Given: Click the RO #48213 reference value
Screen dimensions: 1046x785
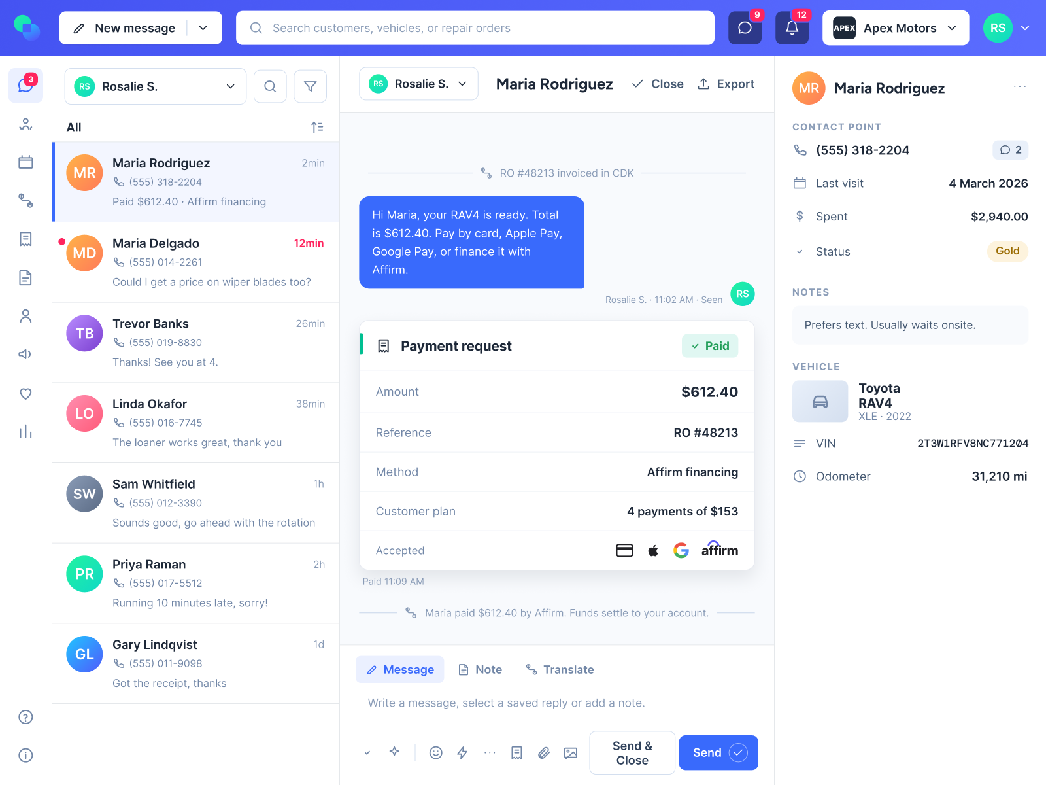Looking at the screenshot, I should (706, 433).
